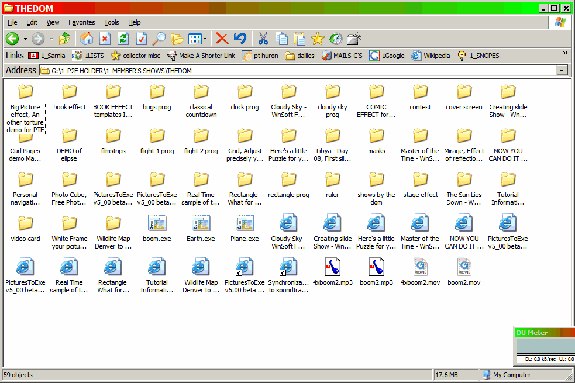Open the Views dropdown arrow
575x383 pixels.
point(205,39)
